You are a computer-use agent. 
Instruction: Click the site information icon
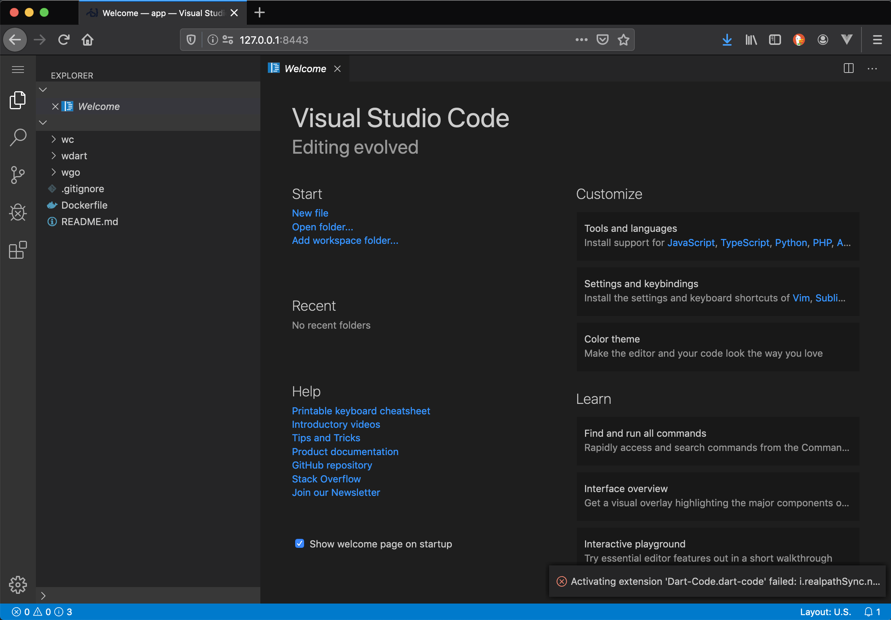(213, 40)
